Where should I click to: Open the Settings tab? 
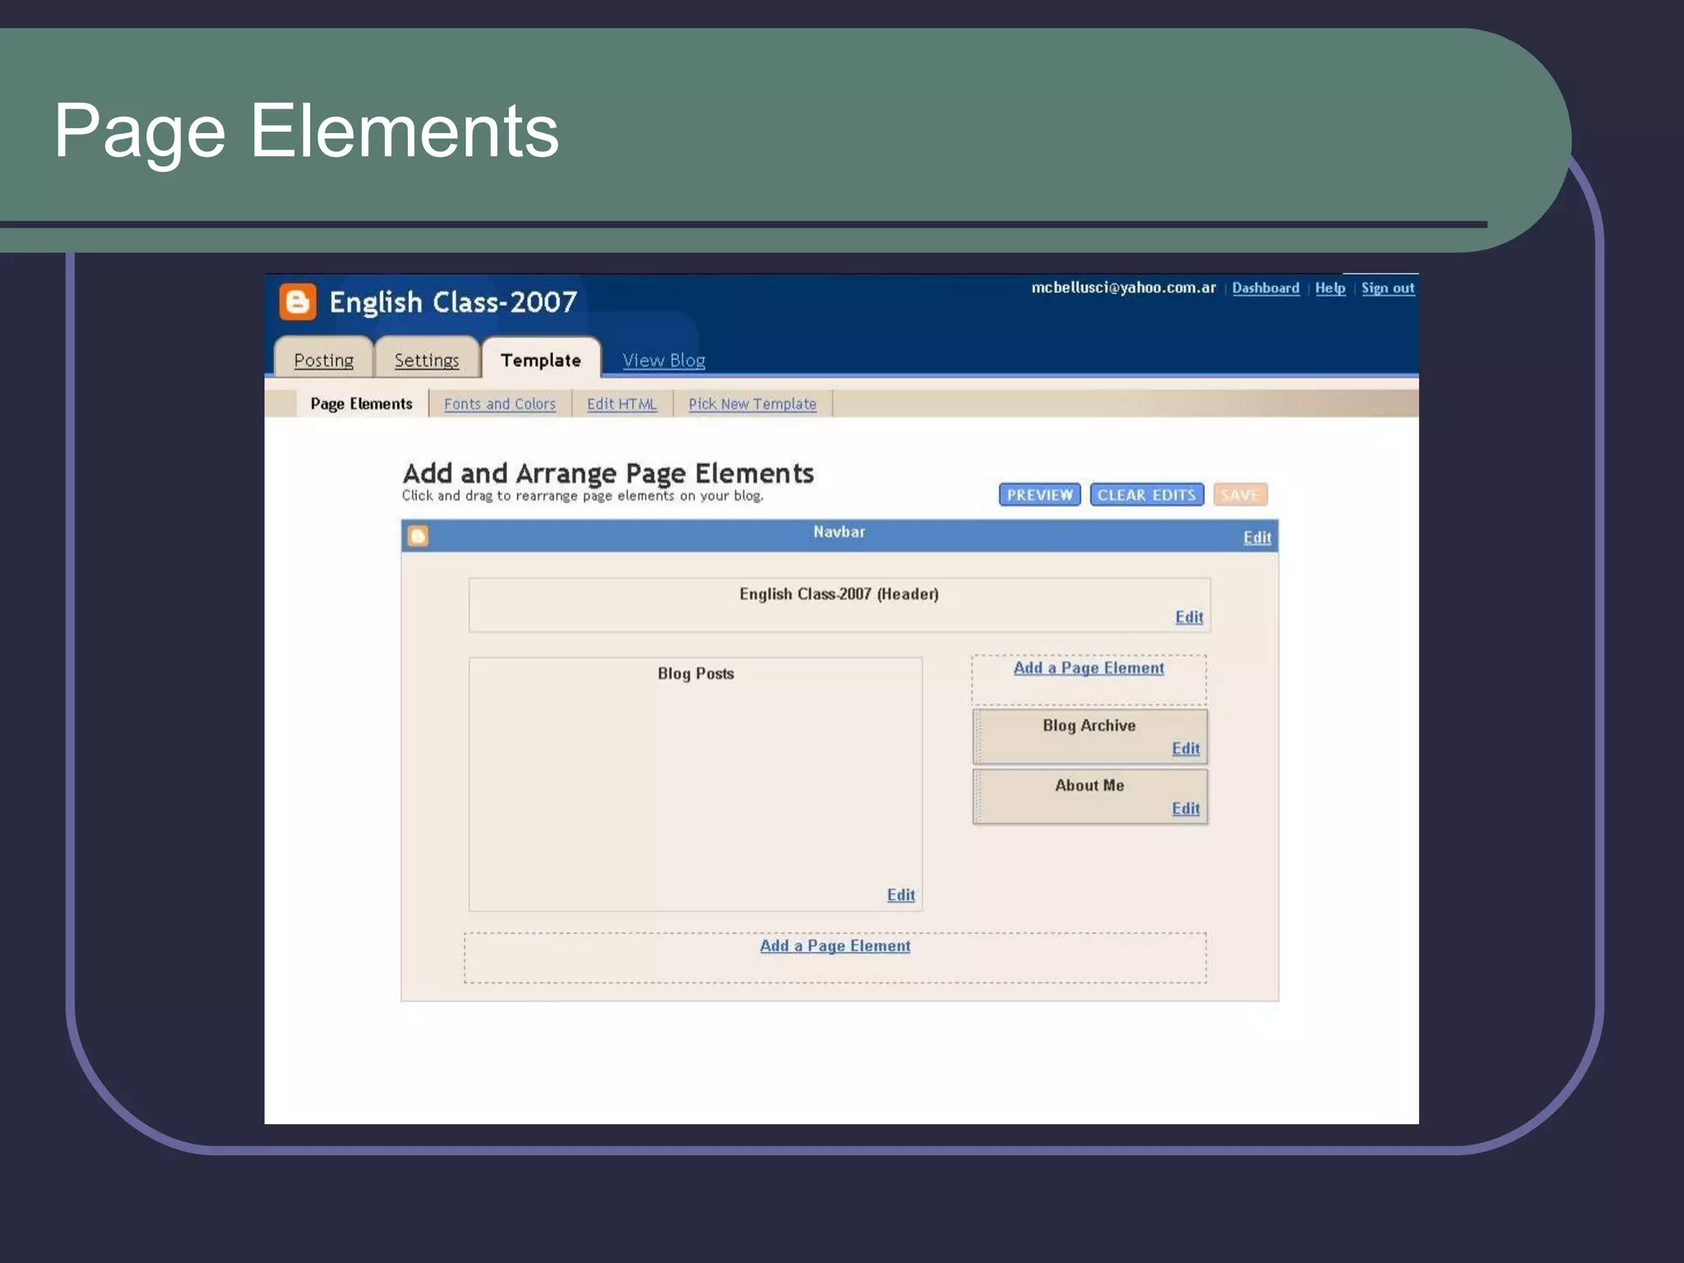[426, 360]
